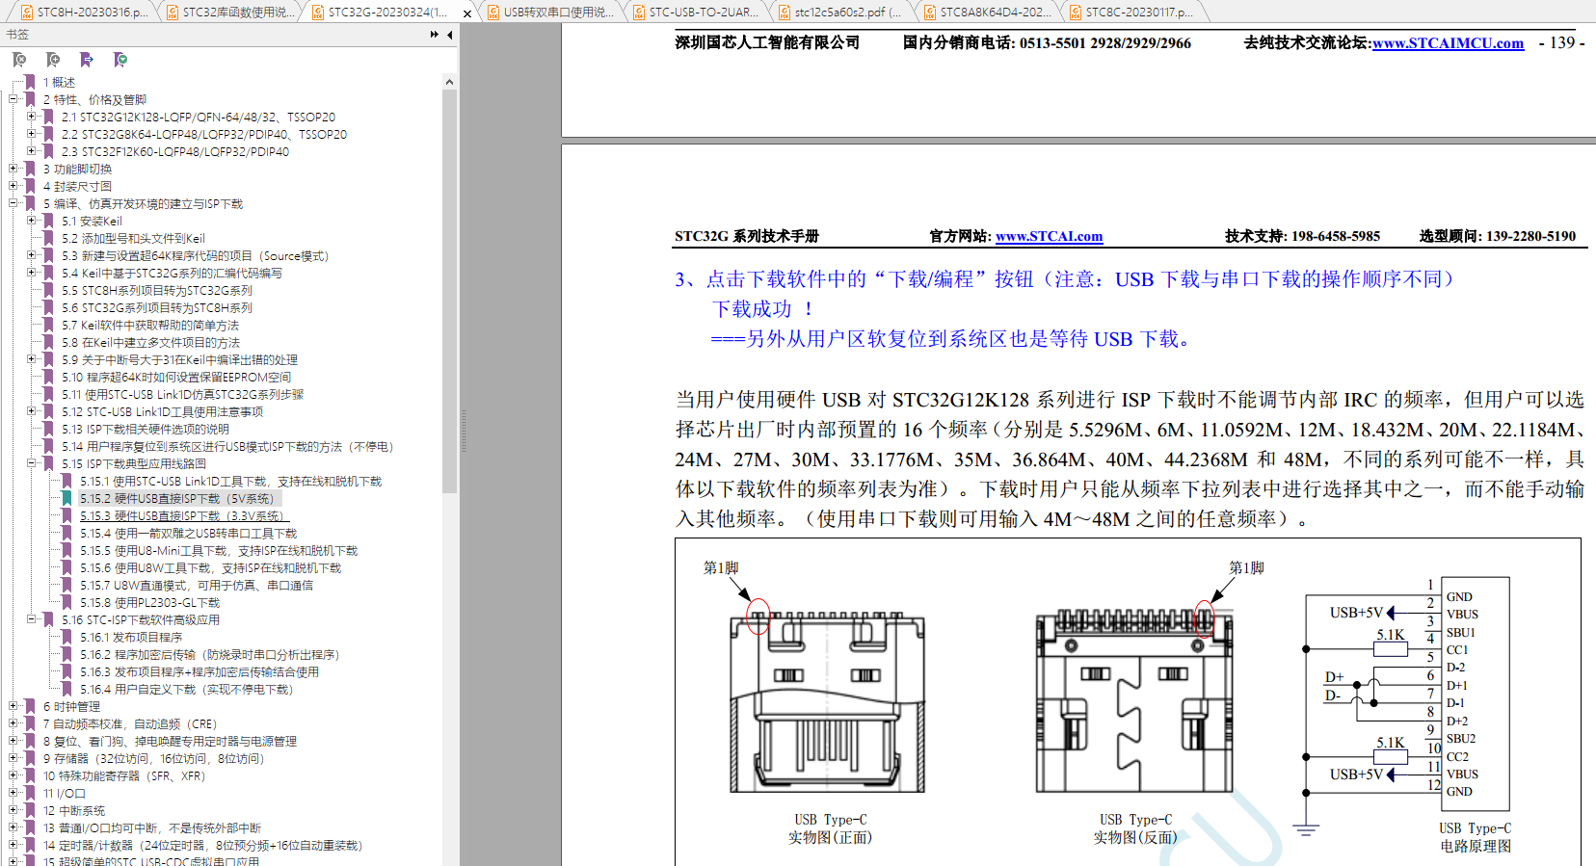Expand the 4 封装尺寸图 node
Screen dimensions: 1596x866
point(13,186)
